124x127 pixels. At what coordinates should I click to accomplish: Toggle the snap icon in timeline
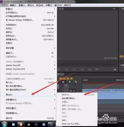[64, 82]
